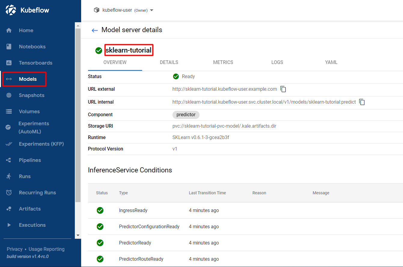This screenshot has width=403, height=267.
Task: Open Recurring Runs in the sidebar
Action: coord(37,193)
